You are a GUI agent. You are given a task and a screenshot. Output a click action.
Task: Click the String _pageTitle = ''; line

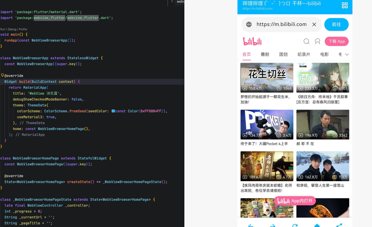pyautogui.click(x=28, y=223)
